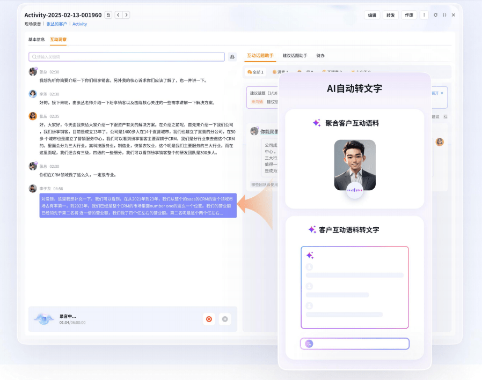This screenshot has width=482, height=380.
Task: Click the list layout icon next to 建议
Action: pos(446,116)
